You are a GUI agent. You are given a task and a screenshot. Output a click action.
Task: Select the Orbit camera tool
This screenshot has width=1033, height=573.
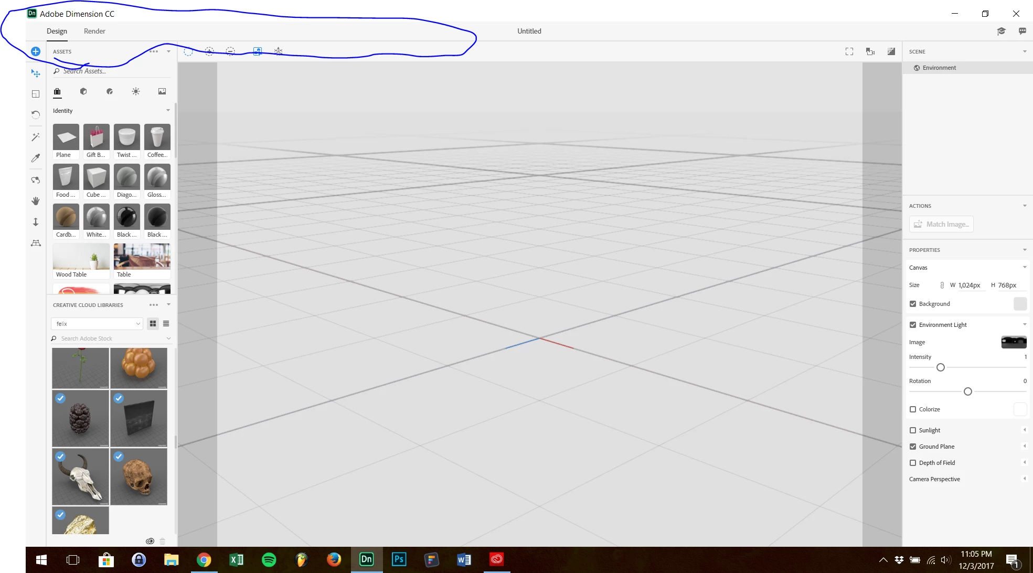point(36,180)
